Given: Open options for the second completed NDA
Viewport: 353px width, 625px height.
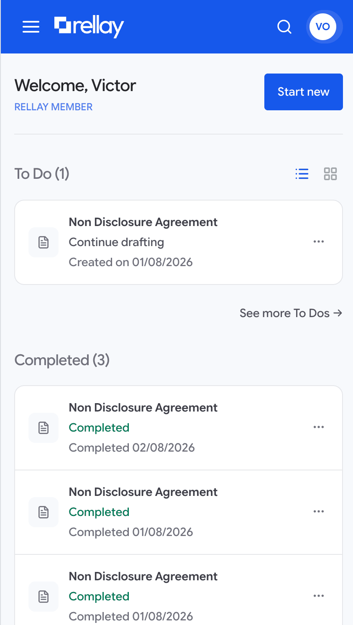Looking at the screenshot, I should tap(319, 512).
